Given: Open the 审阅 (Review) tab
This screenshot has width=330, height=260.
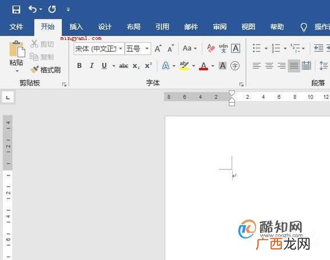Looking at the screenshot, I should 220,27.
